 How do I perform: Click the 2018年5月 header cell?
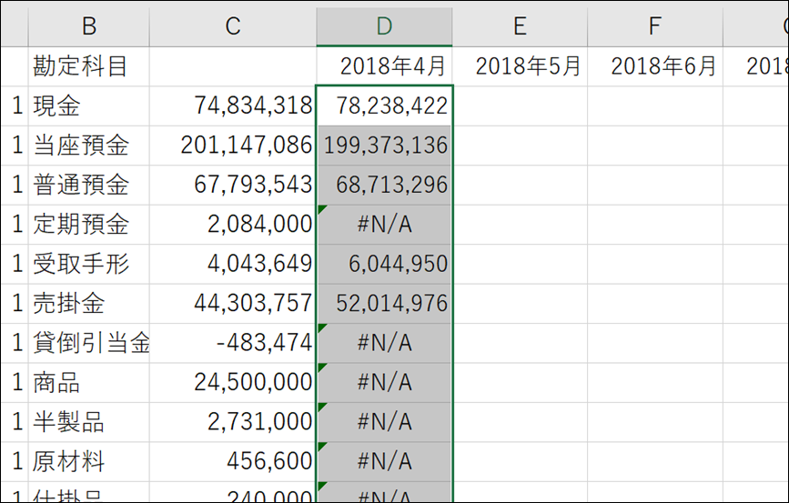(x=520, y=66)
